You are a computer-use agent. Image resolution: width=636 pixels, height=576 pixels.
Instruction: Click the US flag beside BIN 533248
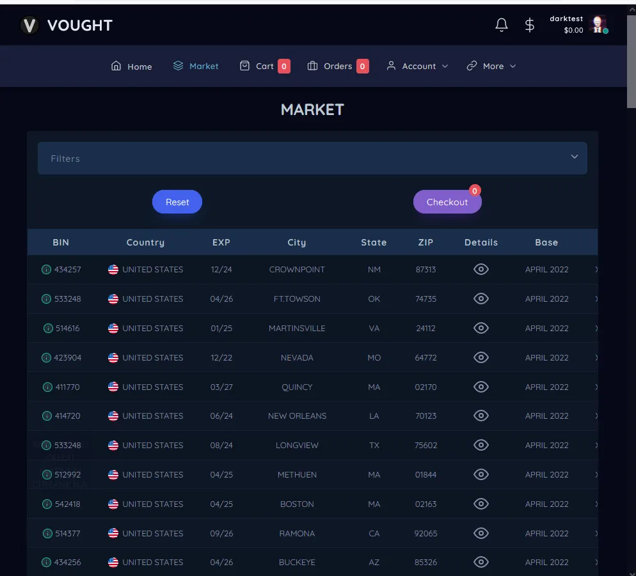114,299
